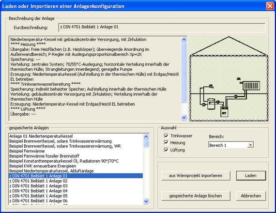Screen dimensions: 276x213
Task: Toggle the Heizung checkbox
Action: 166,142
